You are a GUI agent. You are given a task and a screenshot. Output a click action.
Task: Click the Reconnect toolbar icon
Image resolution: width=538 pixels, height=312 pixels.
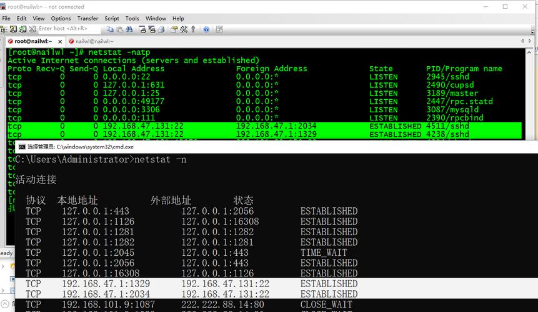(x=22, y=29)
